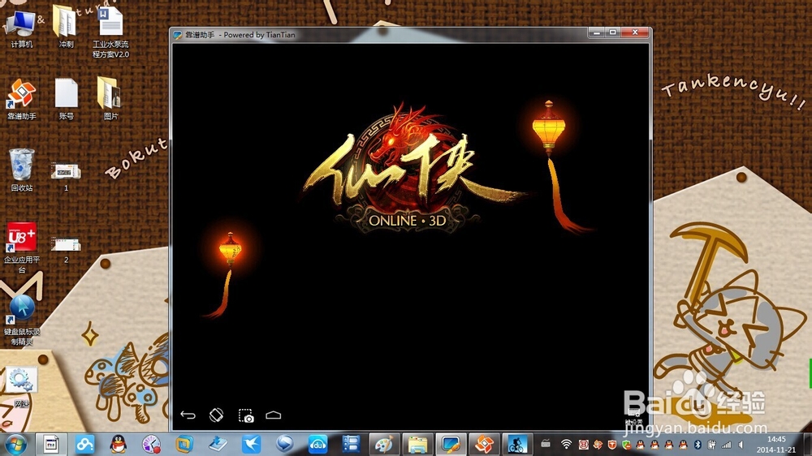
Task: Select the 回收站 recycle bin icon
Action: (x=21, y=170)
